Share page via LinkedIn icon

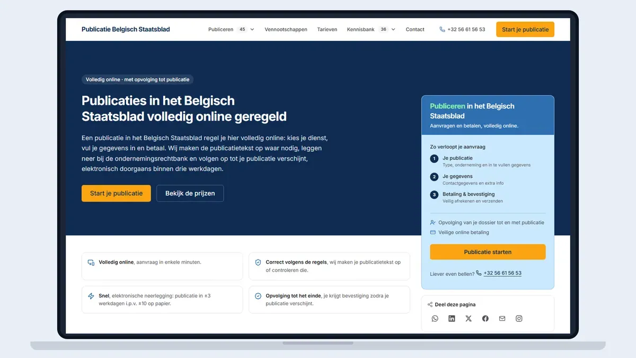[x=452, y=318]
